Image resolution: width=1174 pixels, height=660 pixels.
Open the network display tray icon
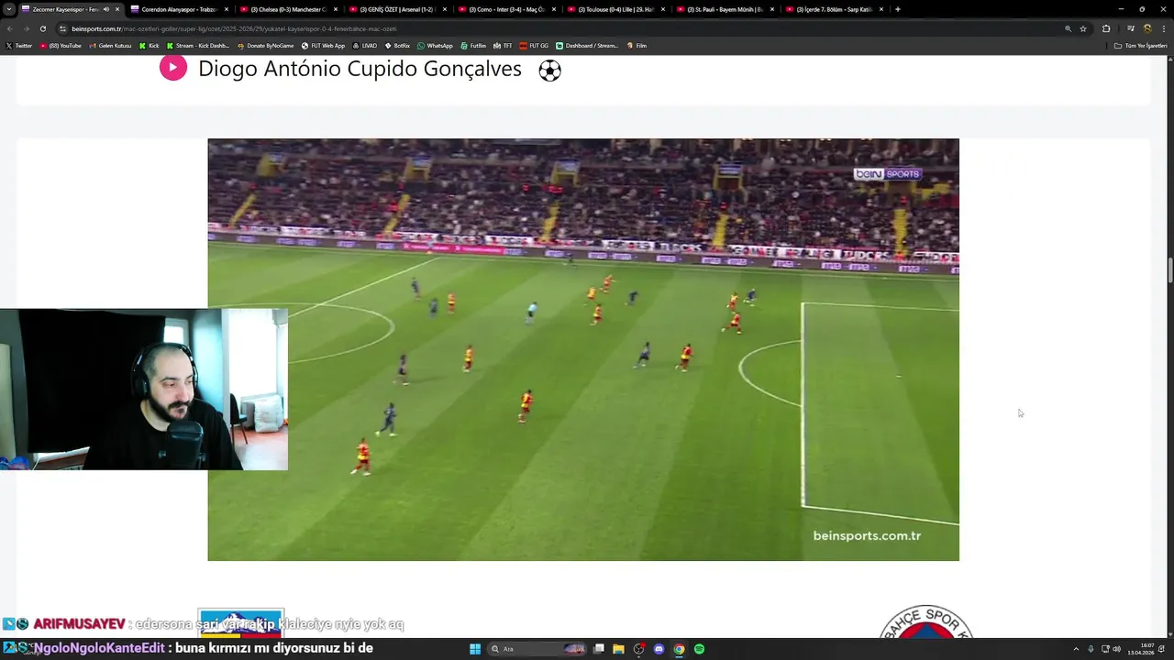click(x=1105, y=649)
